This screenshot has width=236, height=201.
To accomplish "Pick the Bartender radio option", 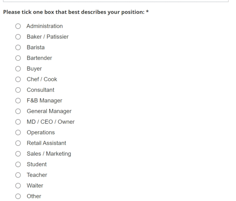I will [x=18, y=58].
